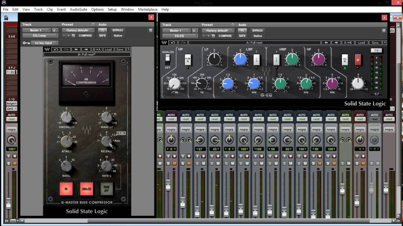Open the Marketplace menu
Screen dimensions: 403x226
click(148, 9)
